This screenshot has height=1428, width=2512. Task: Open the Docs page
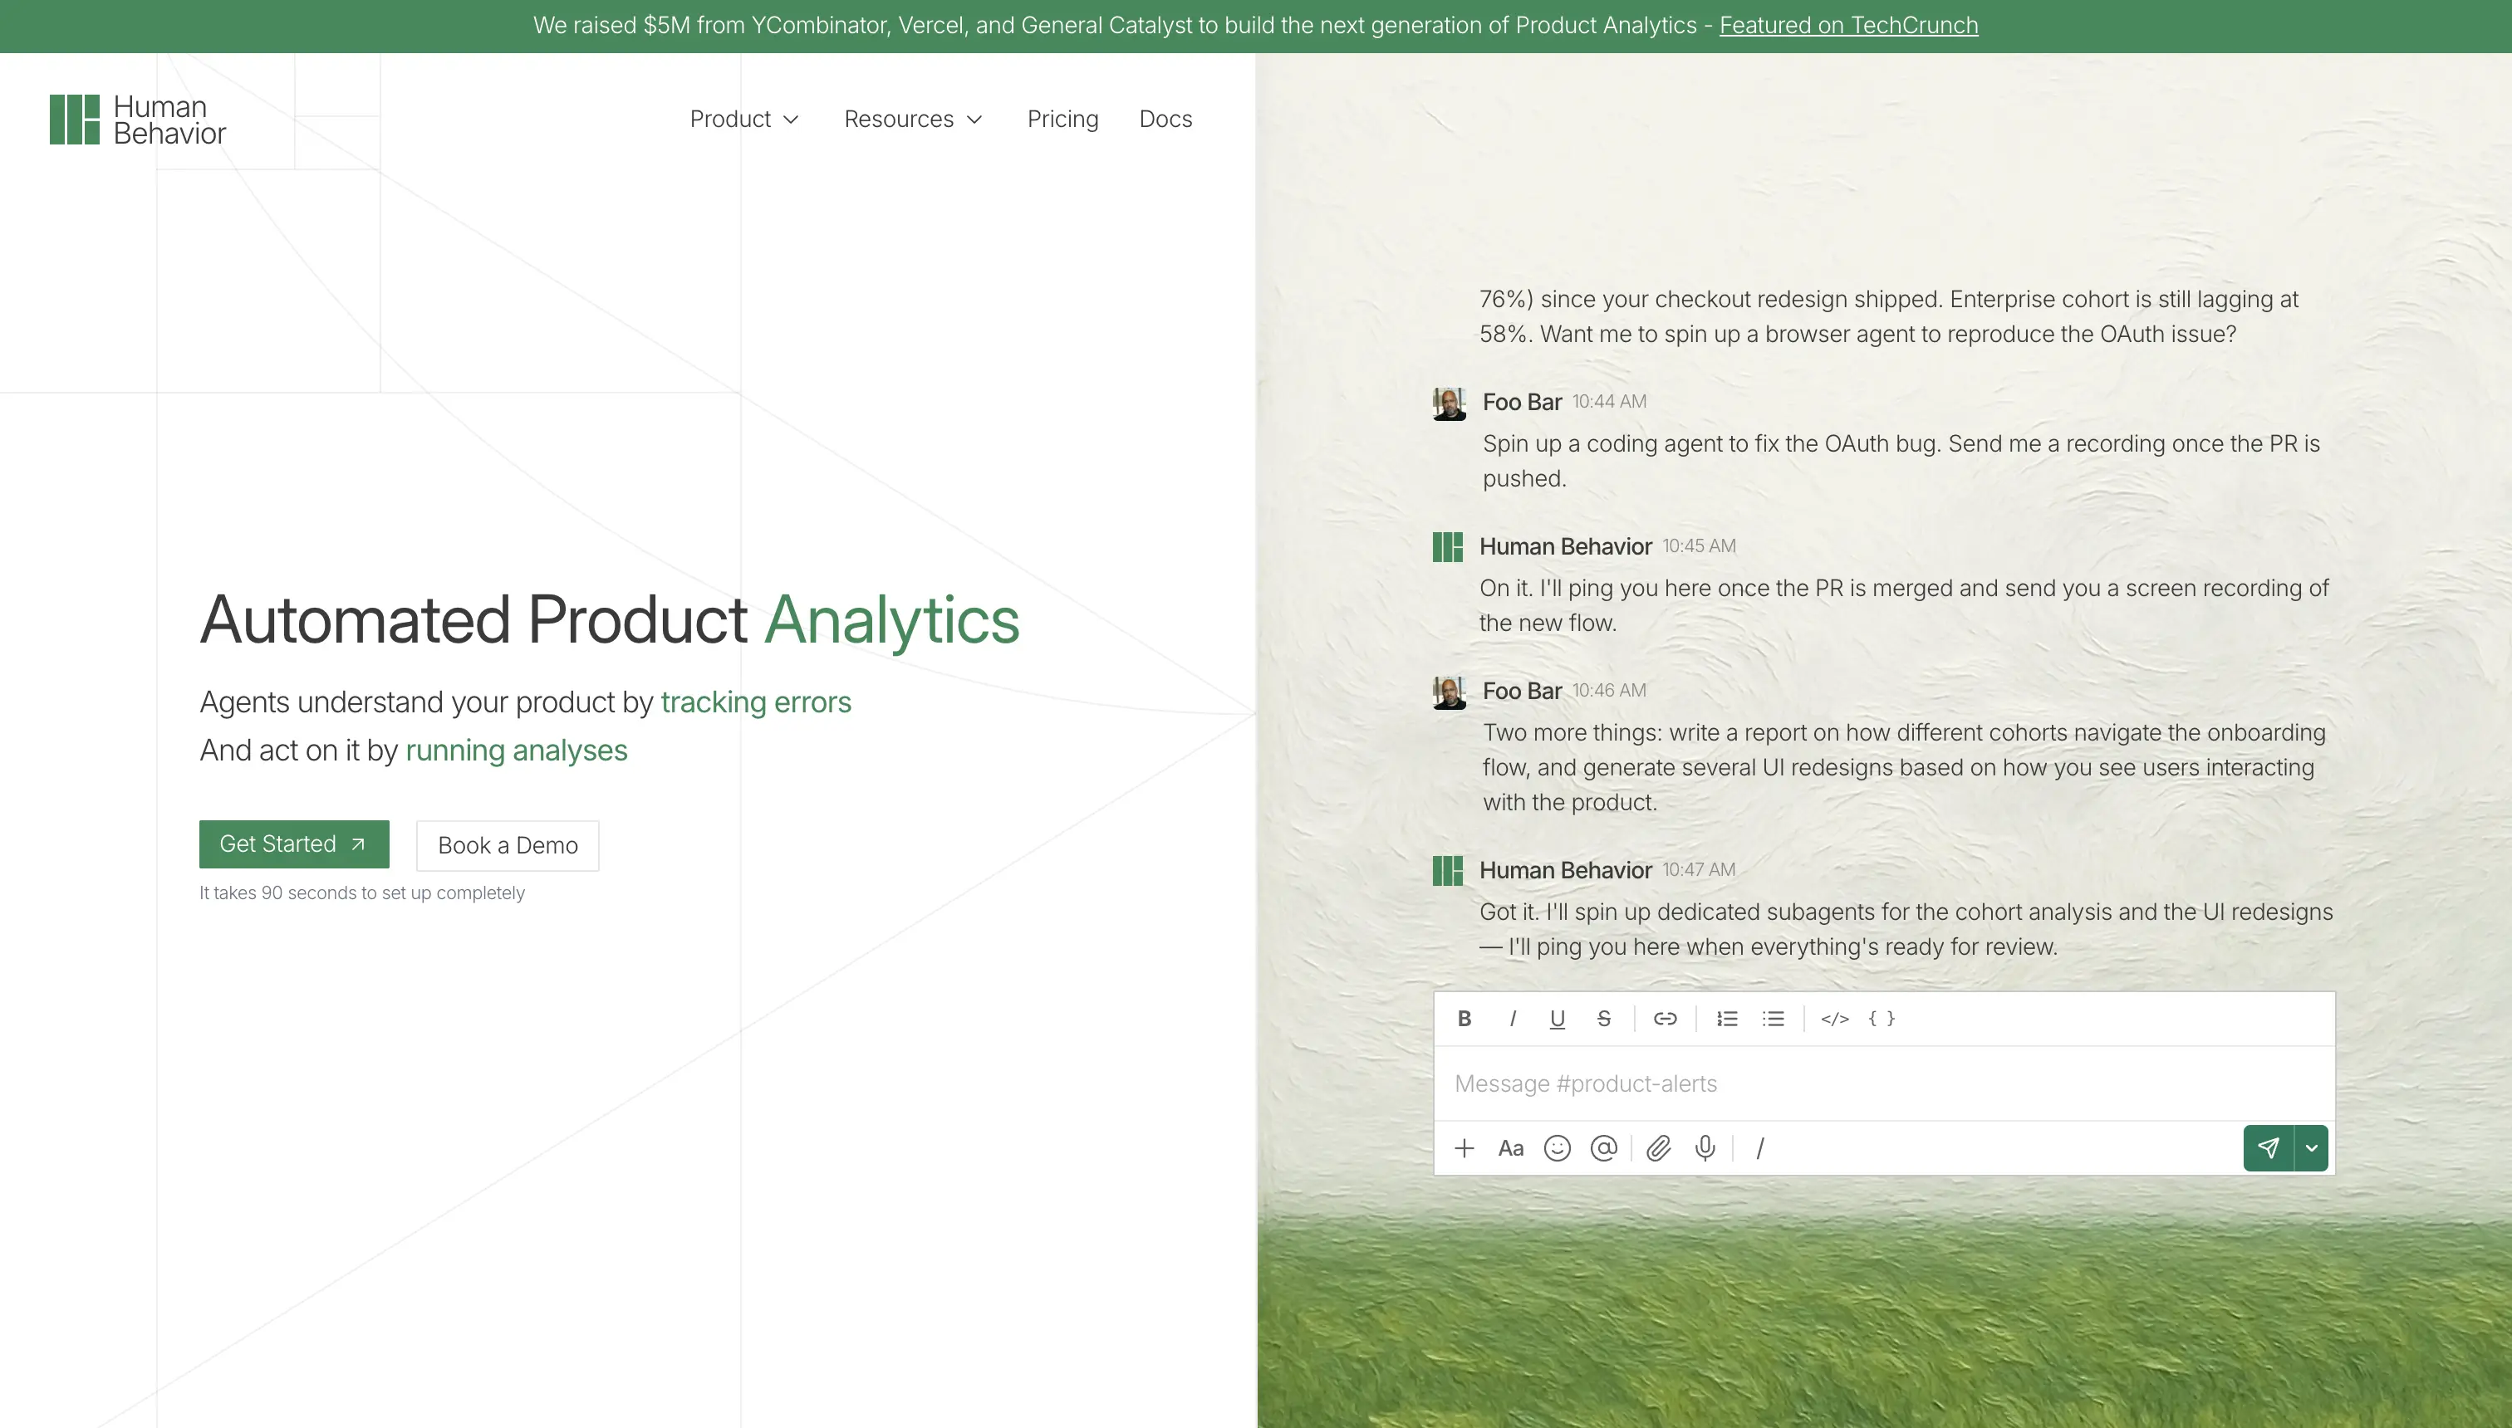point(1165,120)
